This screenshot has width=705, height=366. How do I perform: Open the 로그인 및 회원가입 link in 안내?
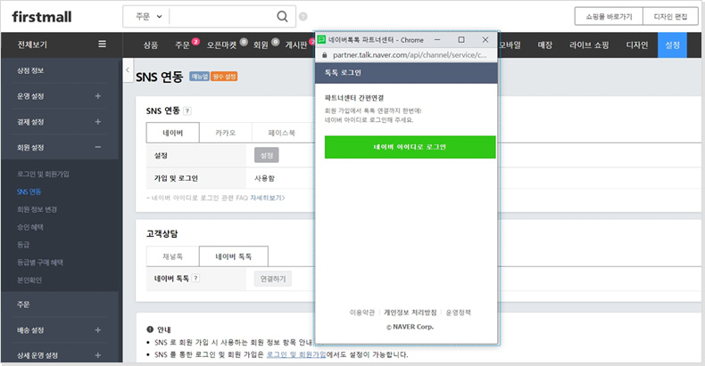pos(296,354)
